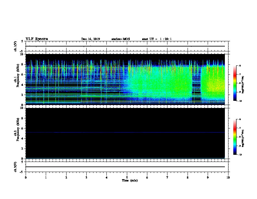Click the log(PSD) label beside ch.1 colorbar

click(243, 85)
